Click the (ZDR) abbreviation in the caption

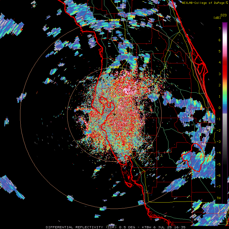[x=111, y=227]
